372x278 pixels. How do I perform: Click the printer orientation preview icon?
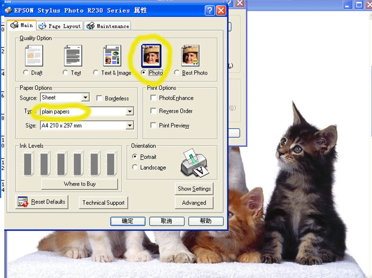(x=194, y=164)
